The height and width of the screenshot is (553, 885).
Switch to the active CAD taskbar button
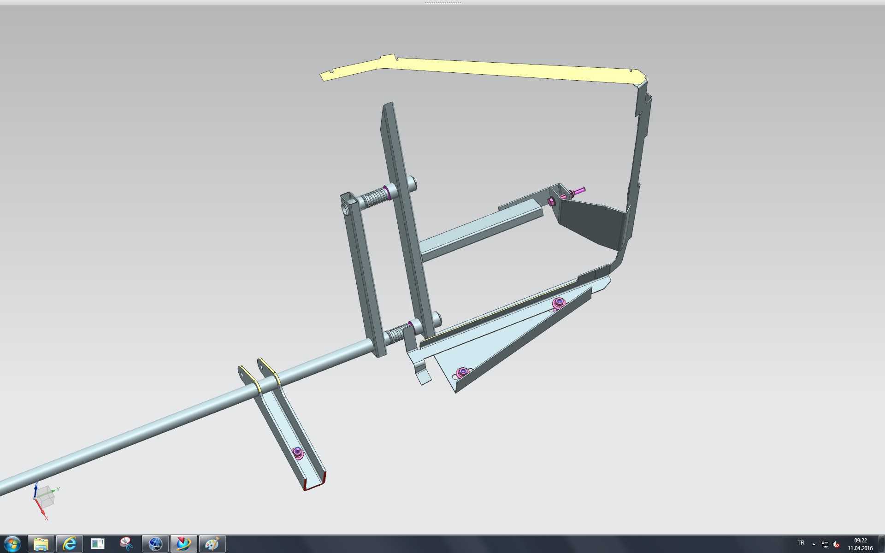pyautogui.click(x=183, y=544)
